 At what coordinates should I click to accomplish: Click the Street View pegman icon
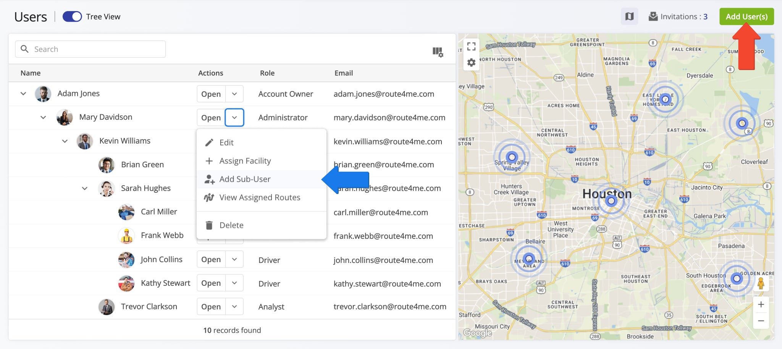pyautogui.click(x=761, y=283)
